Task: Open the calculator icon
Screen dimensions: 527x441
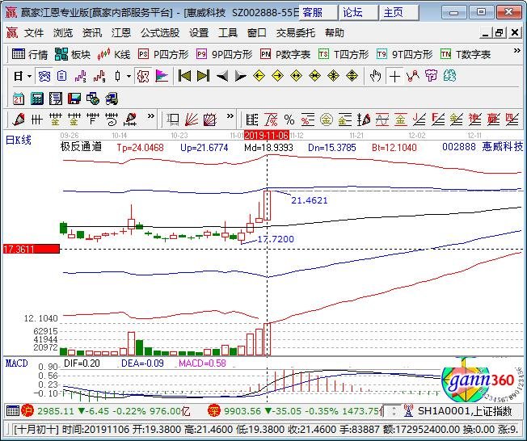Action: coord(37,99)
